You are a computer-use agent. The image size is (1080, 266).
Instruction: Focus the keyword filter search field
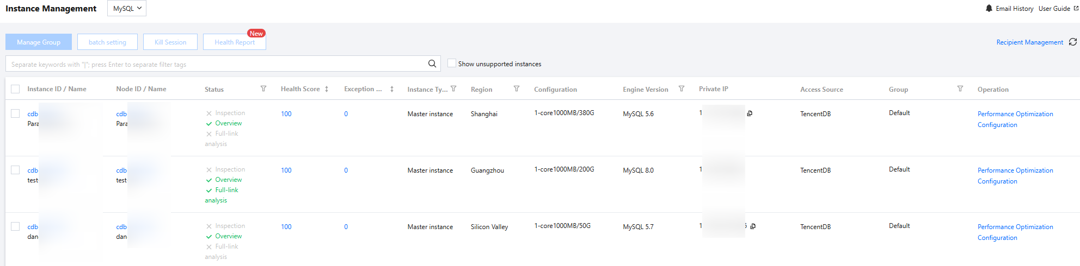coord(218,64)
